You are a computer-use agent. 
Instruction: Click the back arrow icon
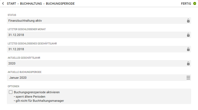point(3,4)
